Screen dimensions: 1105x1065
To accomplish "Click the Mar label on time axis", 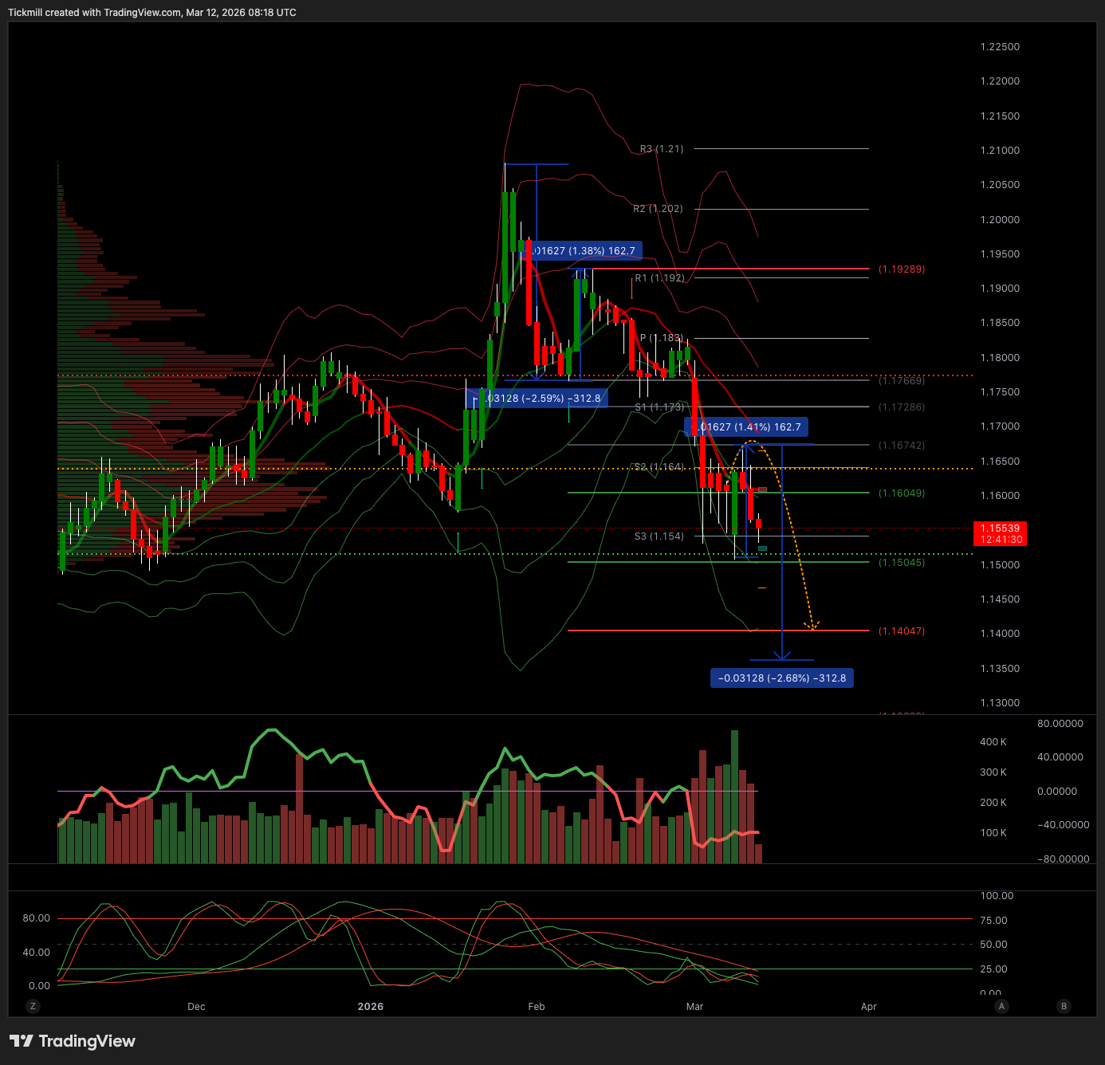I will point(694,1007).
